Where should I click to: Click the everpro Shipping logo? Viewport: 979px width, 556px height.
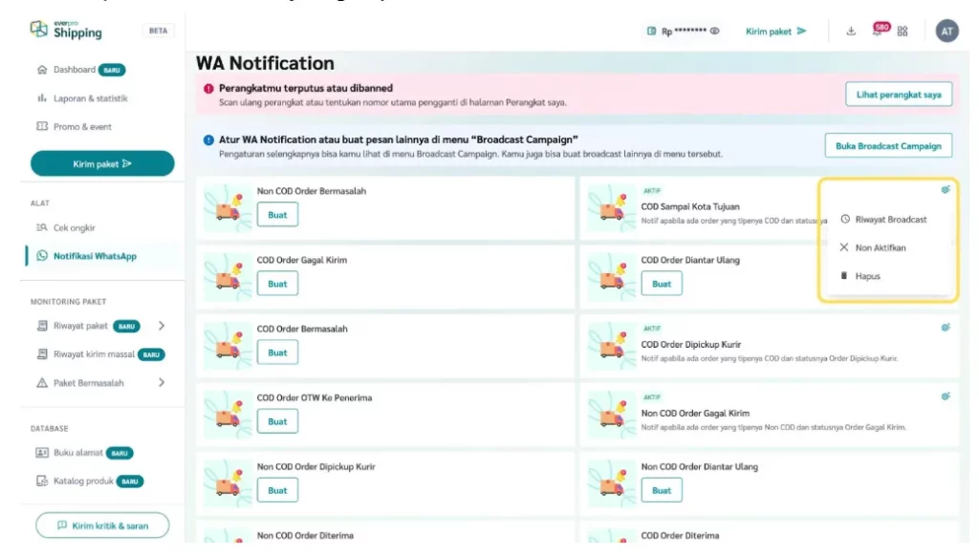pyautogui.click(x=67, y=30)
